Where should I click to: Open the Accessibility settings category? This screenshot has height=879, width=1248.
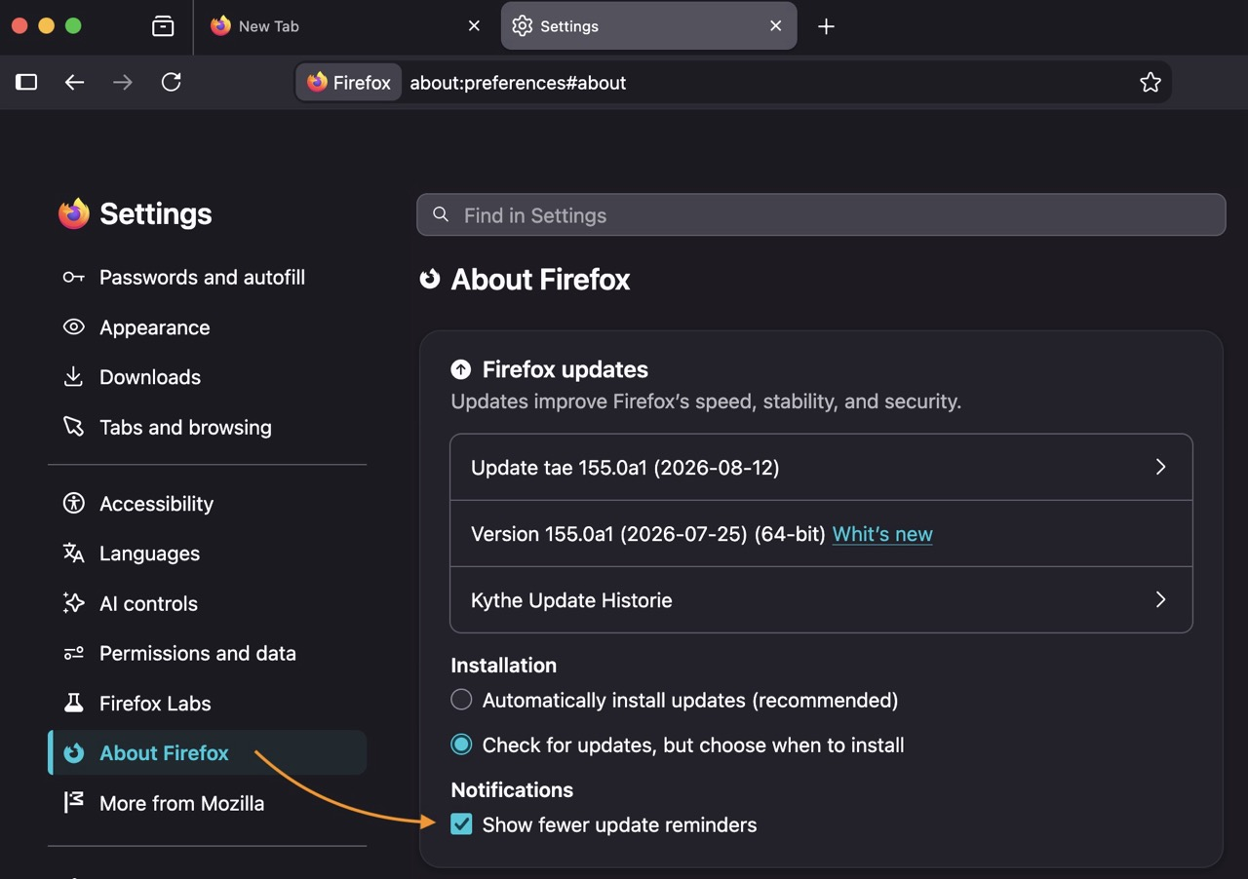(x=207, y=504)
